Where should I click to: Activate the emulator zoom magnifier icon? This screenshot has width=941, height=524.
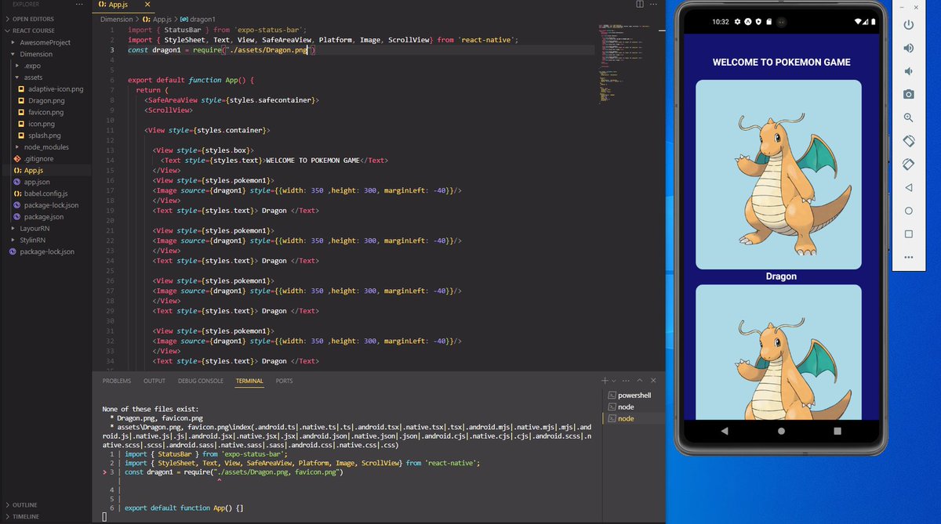click(x=908, y=117)
